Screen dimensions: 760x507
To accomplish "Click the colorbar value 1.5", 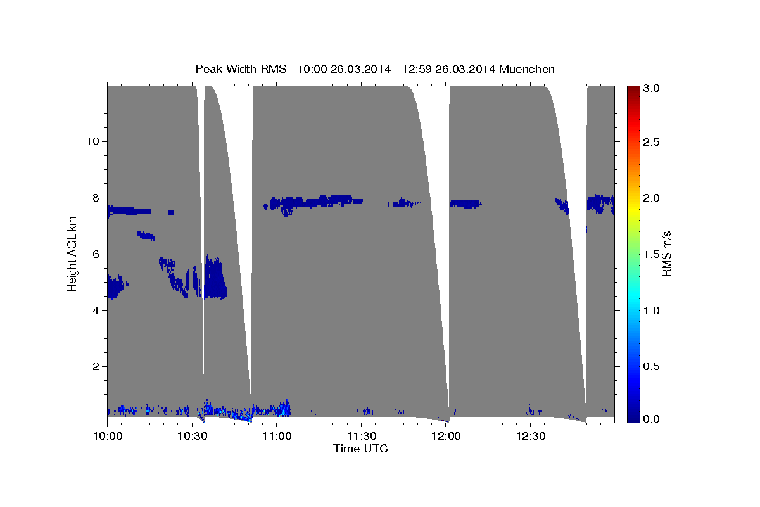I will tap(653, 254).
